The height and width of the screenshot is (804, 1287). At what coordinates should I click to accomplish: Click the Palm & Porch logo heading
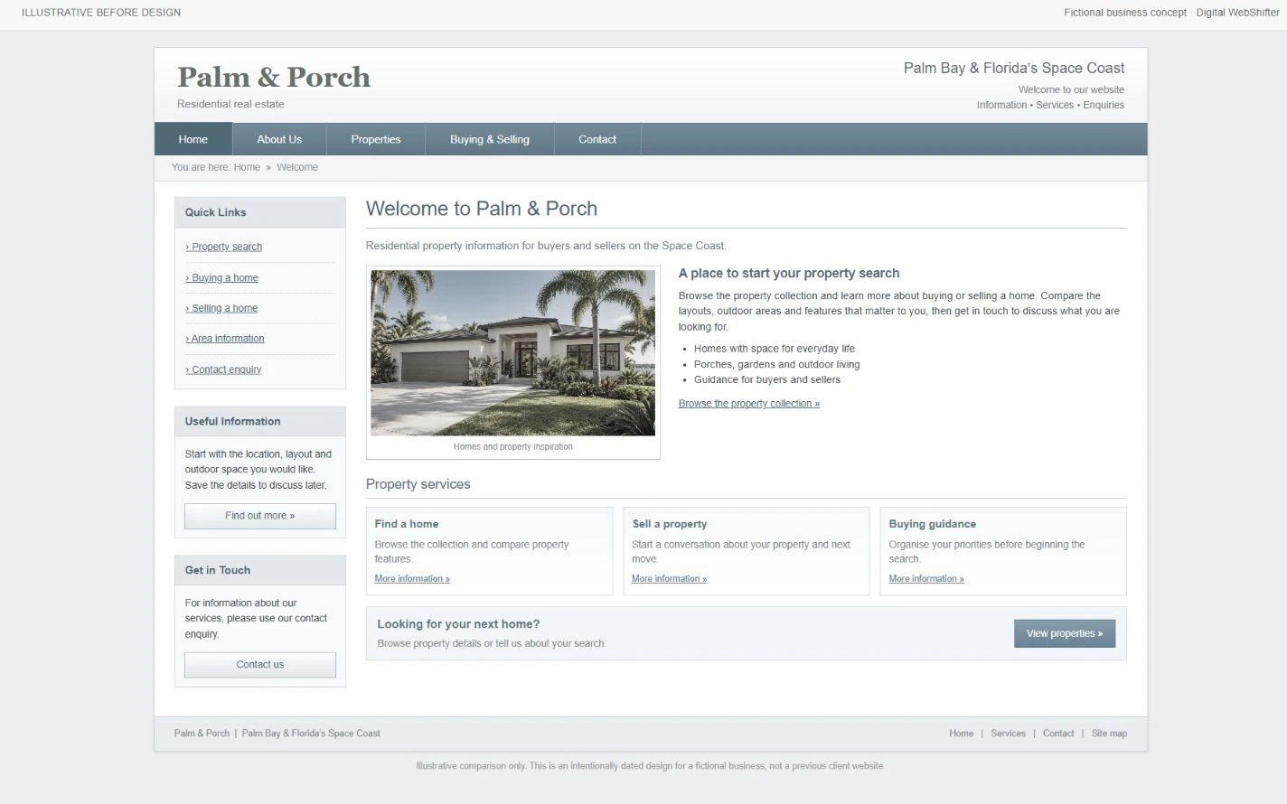[x=274, y=78]
